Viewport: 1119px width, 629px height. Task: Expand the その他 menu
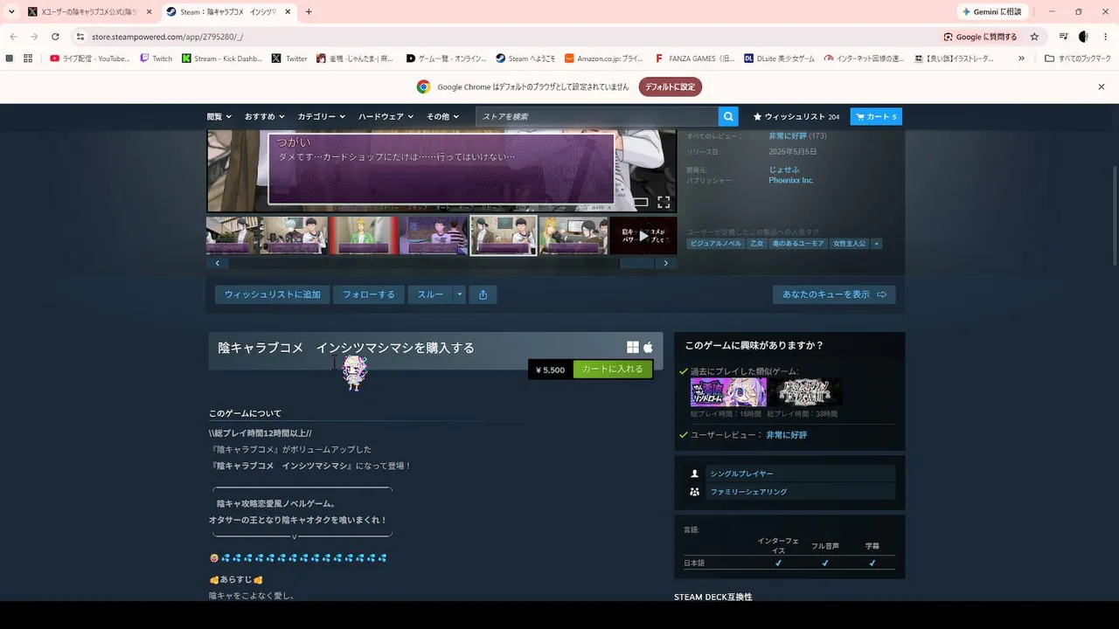tap(443, 116)
